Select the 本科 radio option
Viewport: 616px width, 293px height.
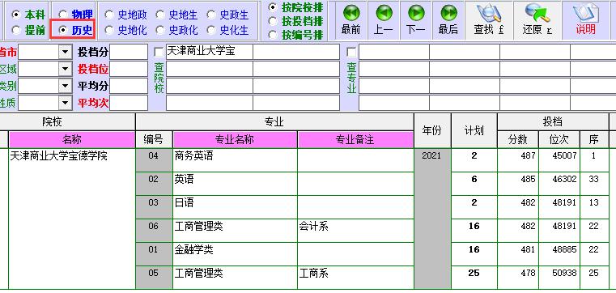point(16,15)
